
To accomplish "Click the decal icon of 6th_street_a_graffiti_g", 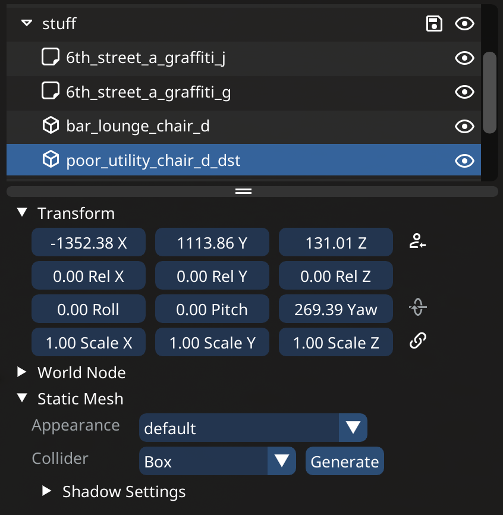I will click(51, 92).
